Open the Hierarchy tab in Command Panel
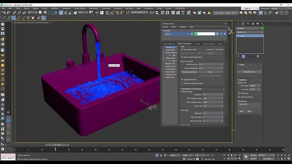 click(248, 24)
